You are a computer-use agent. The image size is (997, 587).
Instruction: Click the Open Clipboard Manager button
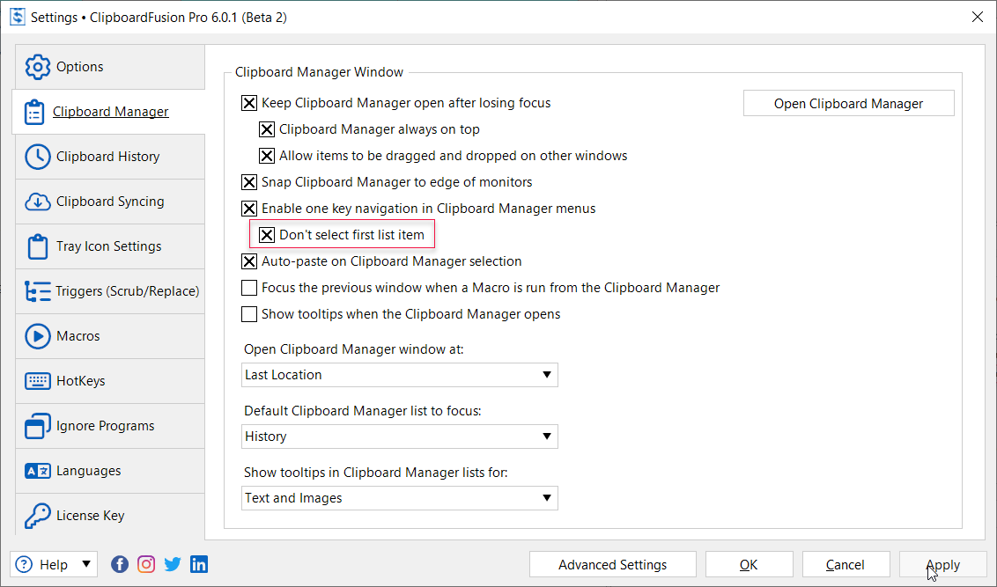click(x=848, y=104)
